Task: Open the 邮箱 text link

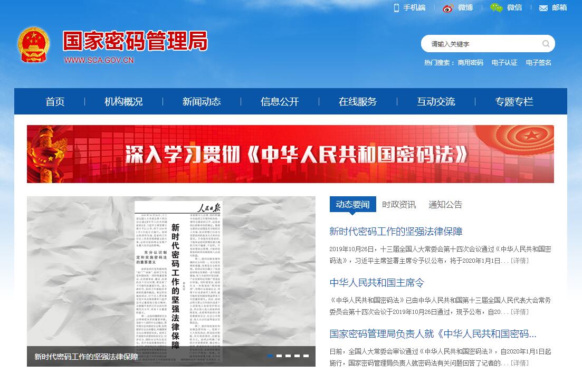Action: (559, 8)
